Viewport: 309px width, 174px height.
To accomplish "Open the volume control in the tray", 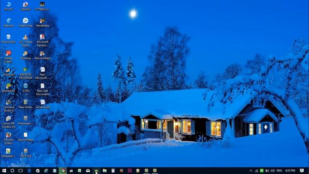I will [272, 171].
